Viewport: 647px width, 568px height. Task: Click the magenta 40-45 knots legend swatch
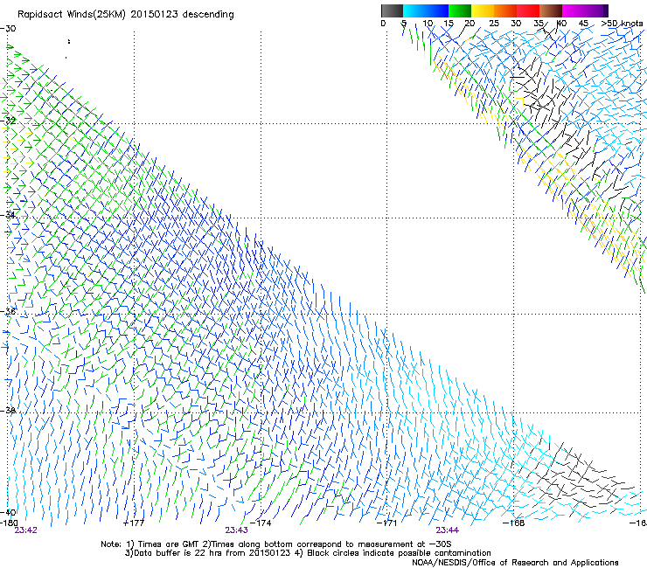pyautogui.click(x=574, y=10)
